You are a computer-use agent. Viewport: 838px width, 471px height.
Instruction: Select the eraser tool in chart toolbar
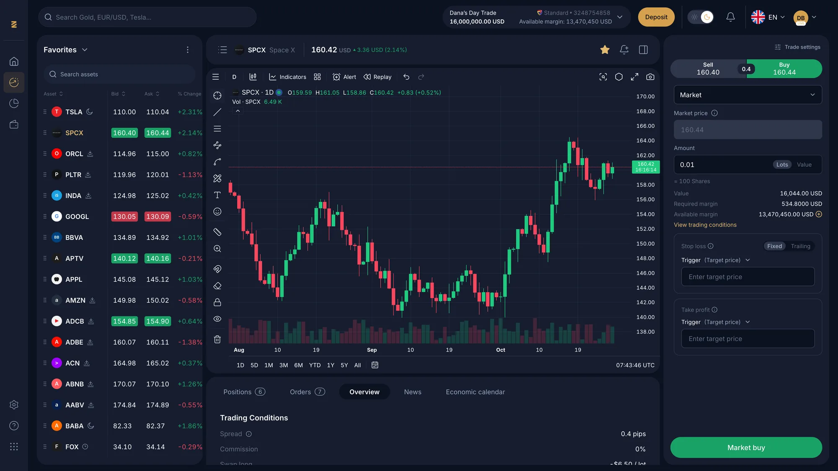(x=217, y=286)
